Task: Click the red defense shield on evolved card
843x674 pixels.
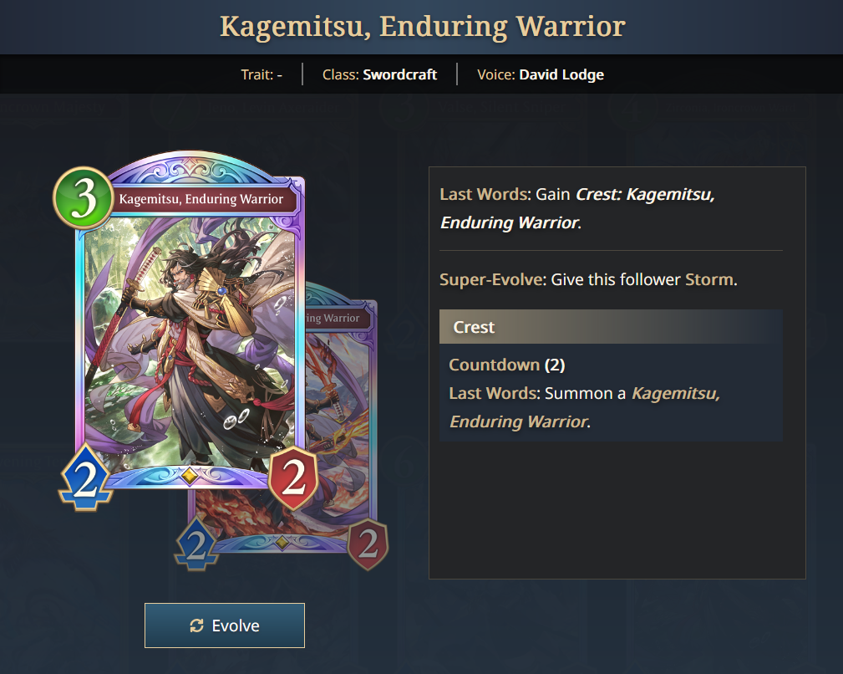Action: tap(368, 544)
